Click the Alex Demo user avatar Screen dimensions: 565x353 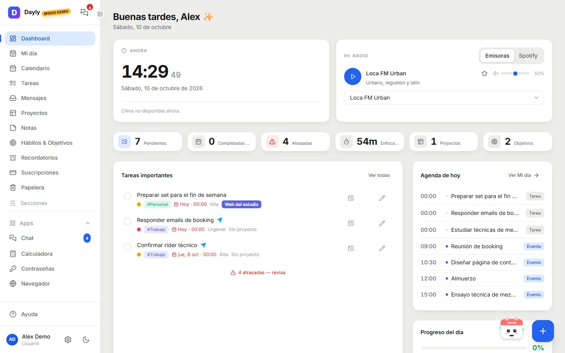pos(12,340)
